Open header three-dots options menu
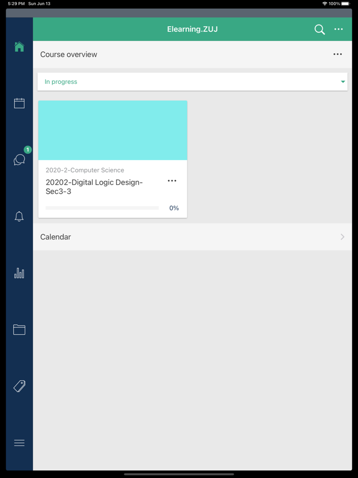The width and height of the screenshot is (358, 478). click(x=339, y=29)
